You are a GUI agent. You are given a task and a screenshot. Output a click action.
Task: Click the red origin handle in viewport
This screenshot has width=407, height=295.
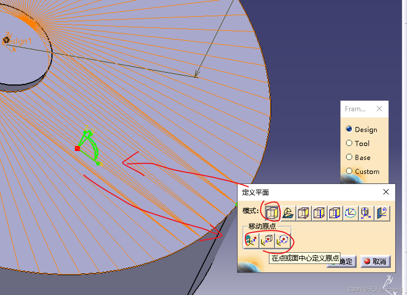click(77, 148)
